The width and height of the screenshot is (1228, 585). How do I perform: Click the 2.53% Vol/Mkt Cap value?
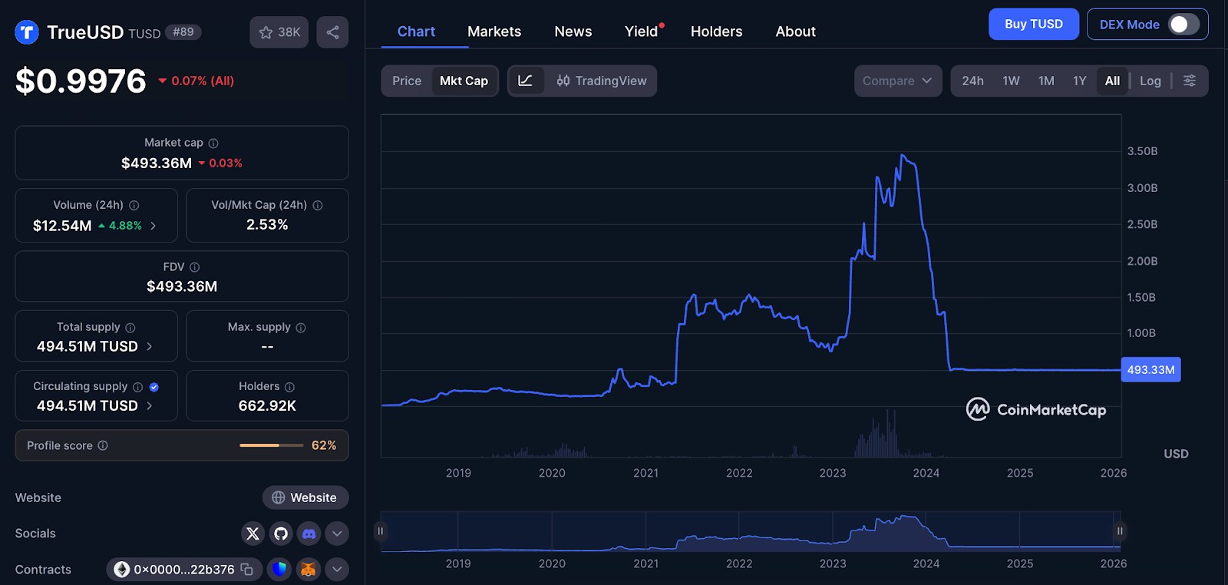pyautogui.click(x=267, y=224)
